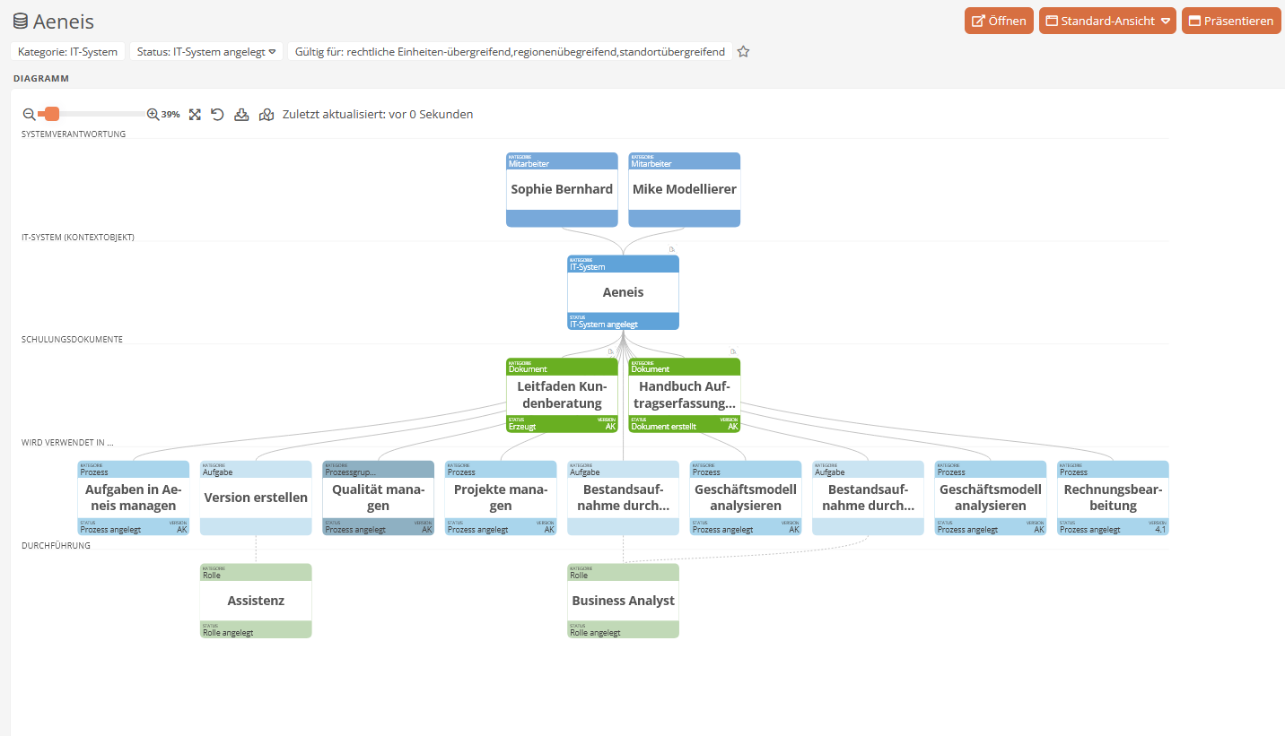Select the Version erstellen task node

pos(256,498)
